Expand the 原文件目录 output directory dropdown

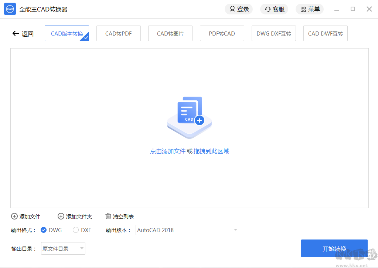coord(63,248)
